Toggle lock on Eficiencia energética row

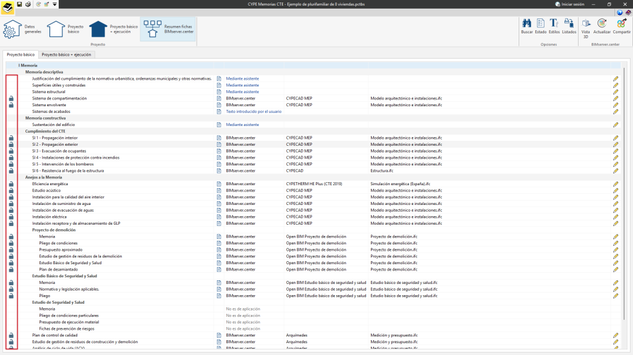pos(11,184)
